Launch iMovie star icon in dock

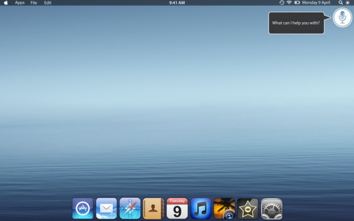tap(248, 209)
